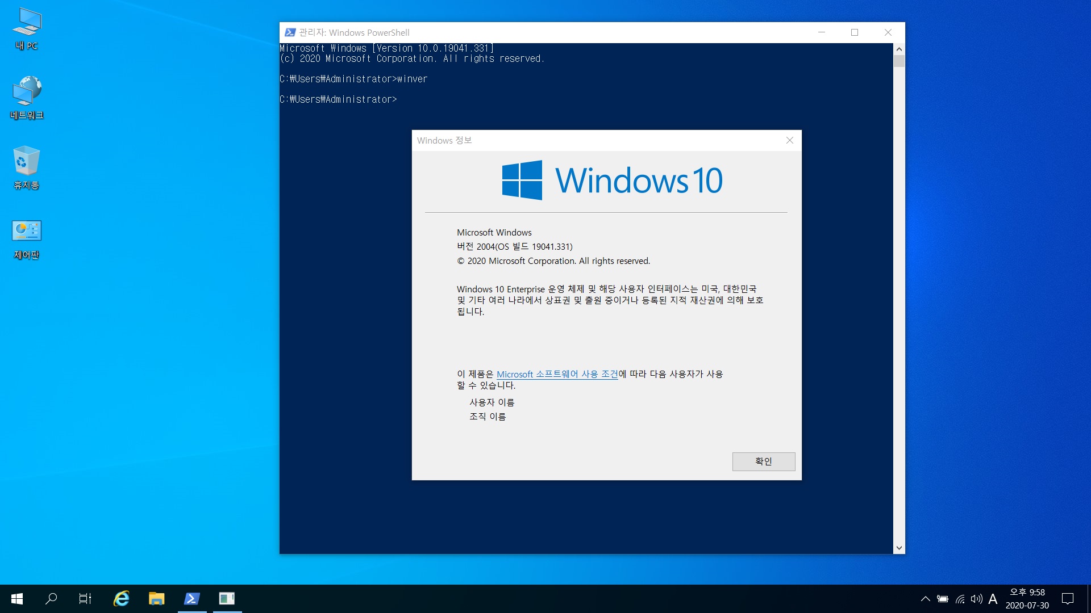1091x613 pixels.
Task: Open the volume speaker tray icon
Action: [x=976, y=599]
